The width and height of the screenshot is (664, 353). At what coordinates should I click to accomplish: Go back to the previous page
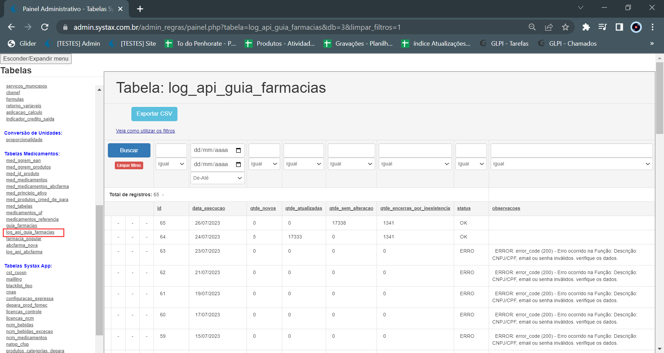coord(11,27)
